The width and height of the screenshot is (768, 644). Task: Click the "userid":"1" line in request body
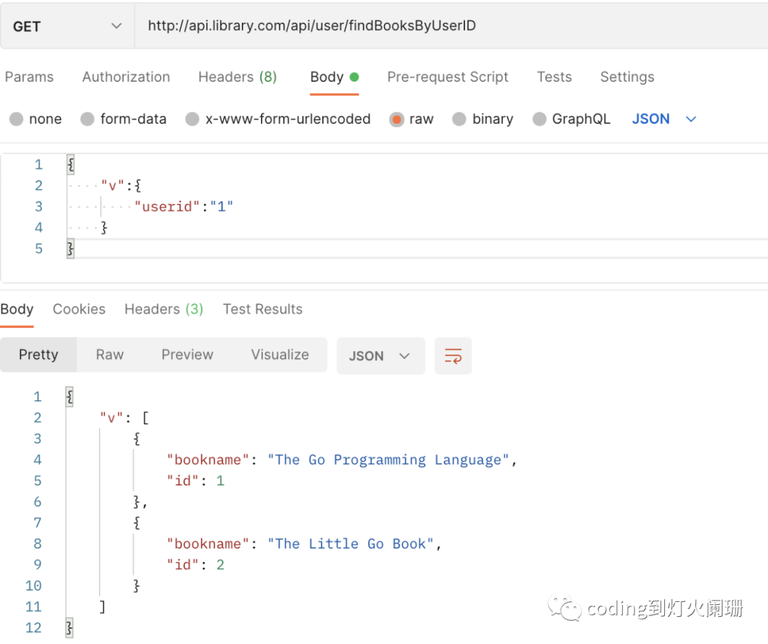(x=183, y=206)
